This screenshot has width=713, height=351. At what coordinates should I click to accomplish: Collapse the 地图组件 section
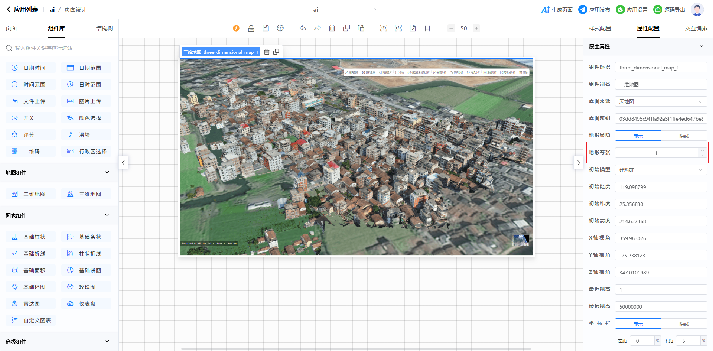[x=107, y=172]
